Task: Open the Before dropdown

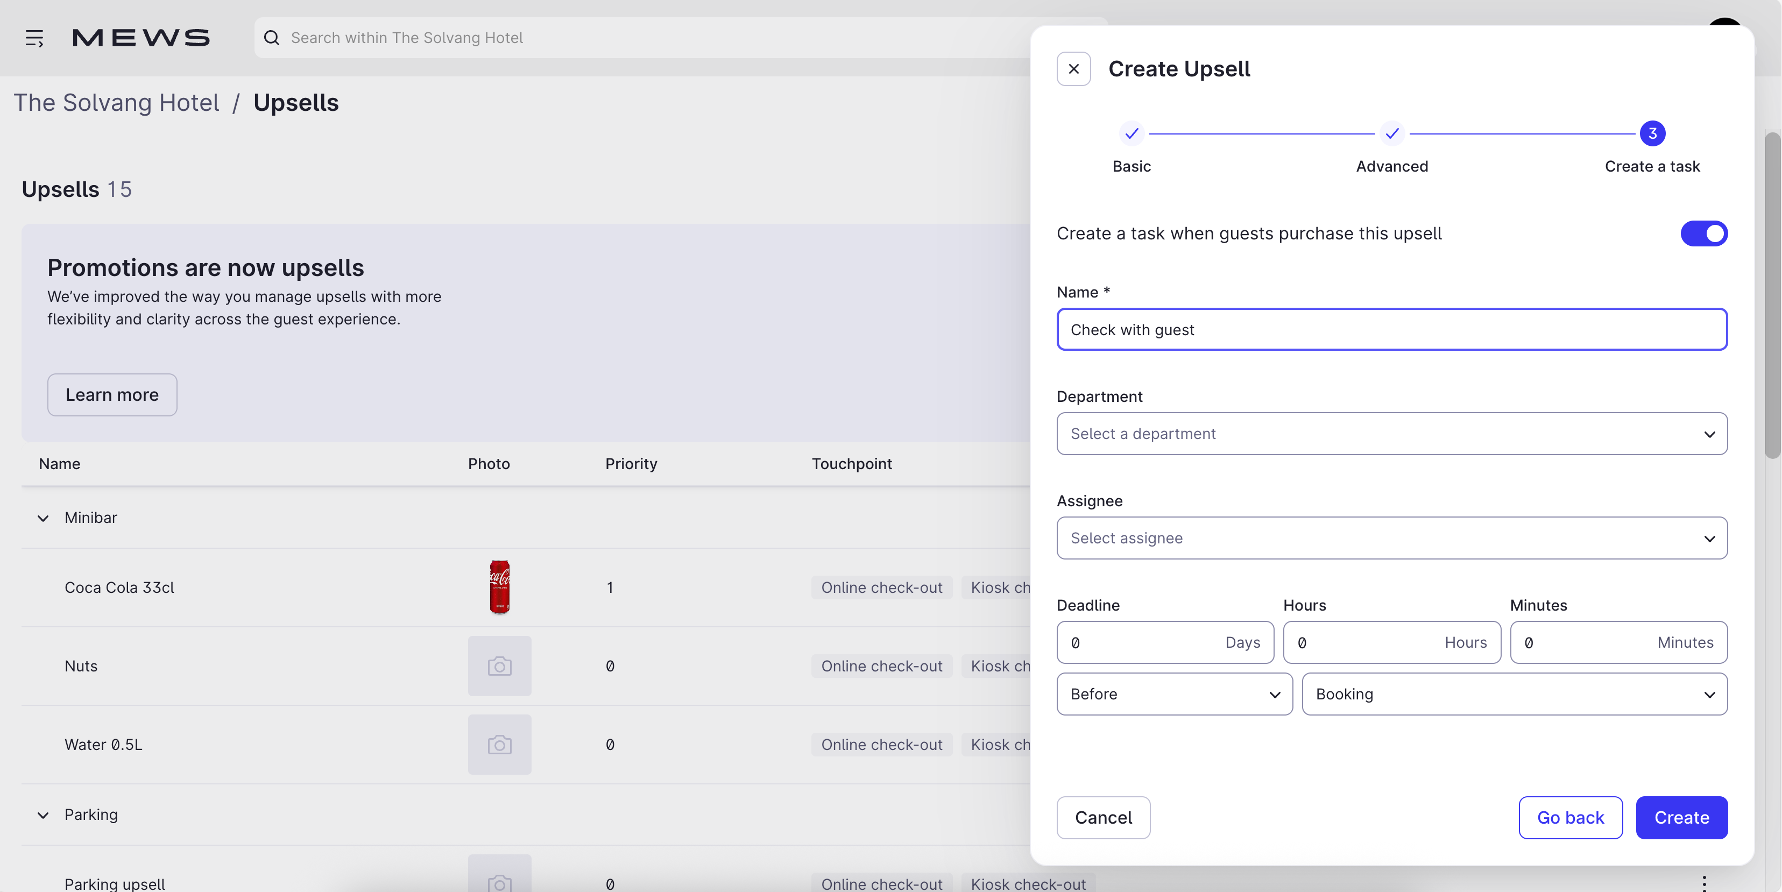Action: (1175, 694)
